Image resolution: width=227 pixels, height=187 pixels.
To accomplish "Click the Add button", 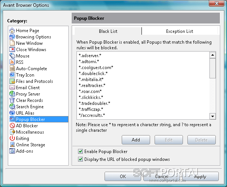I will click(136, 140).
